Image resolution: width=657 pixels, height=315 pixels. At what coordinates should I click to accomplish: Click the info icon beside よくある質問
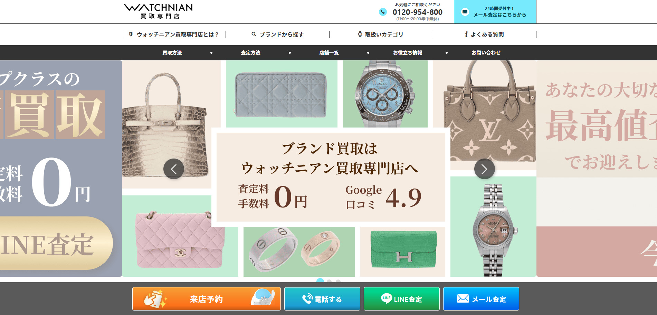(x=466, y=34)
